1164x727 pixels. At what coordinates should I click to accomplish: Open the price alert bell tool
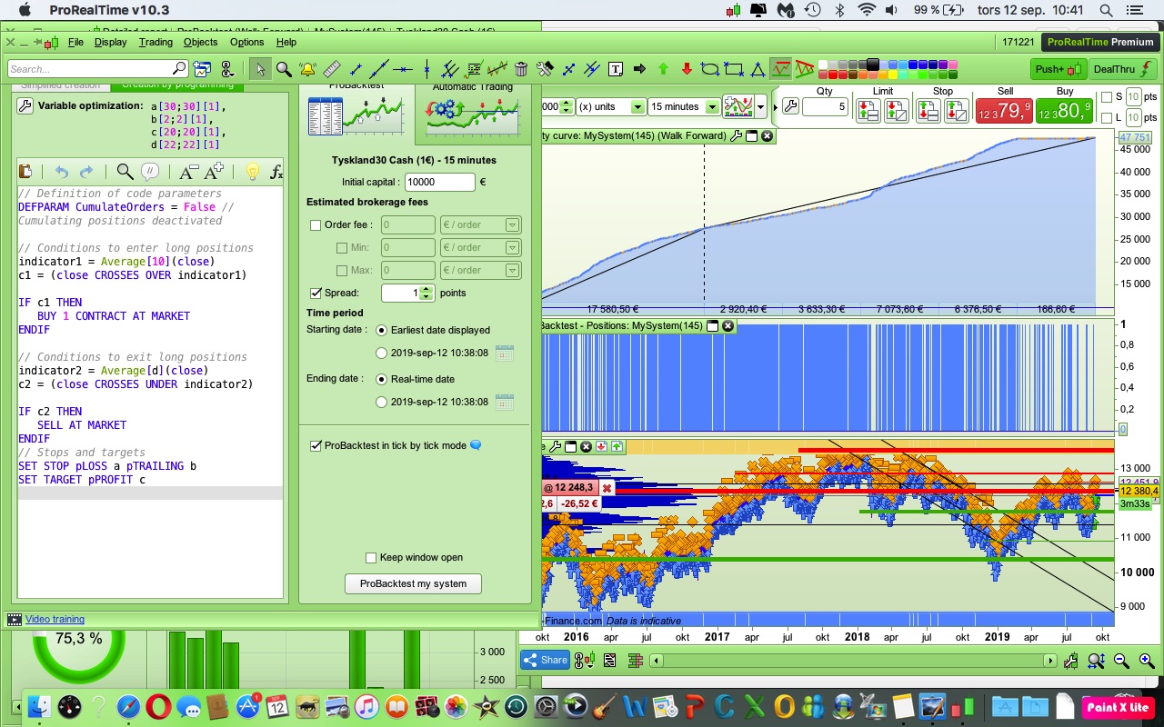pos(306,68)
